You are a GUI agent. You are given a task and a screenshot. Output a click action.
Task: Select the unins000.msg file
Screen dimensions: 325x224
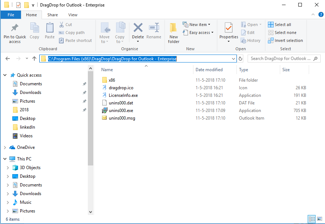pyautogui.click(x=122, y=118)
